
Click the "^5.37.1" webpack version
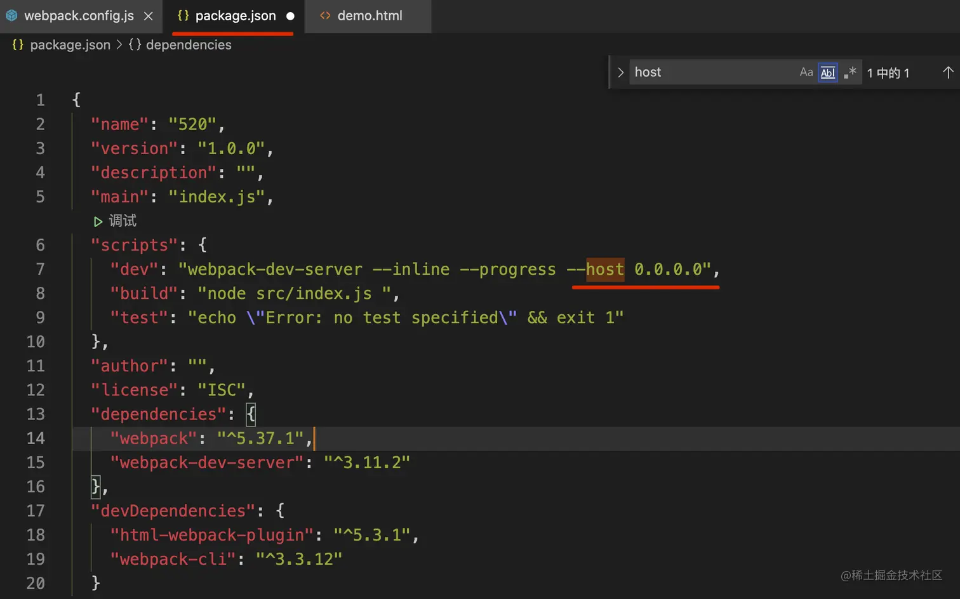(x=260, y=438)
